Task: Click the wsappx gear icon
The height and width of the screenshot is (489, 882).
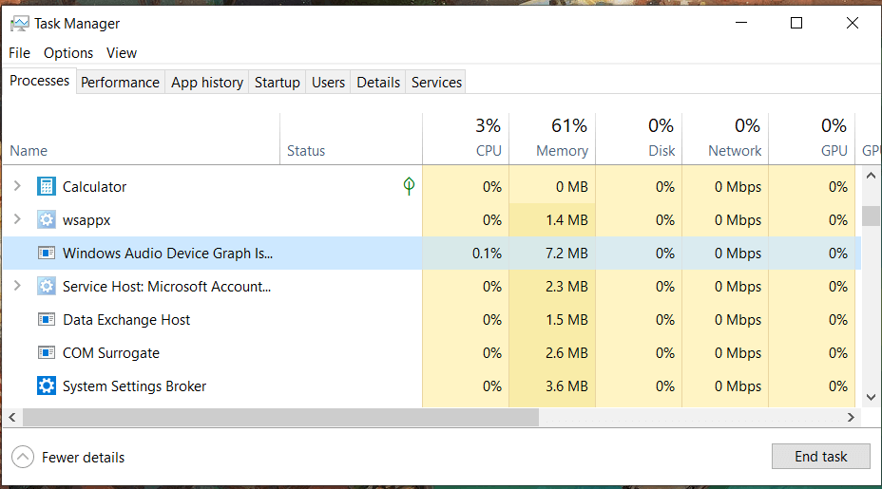Action: pos(47,219)
